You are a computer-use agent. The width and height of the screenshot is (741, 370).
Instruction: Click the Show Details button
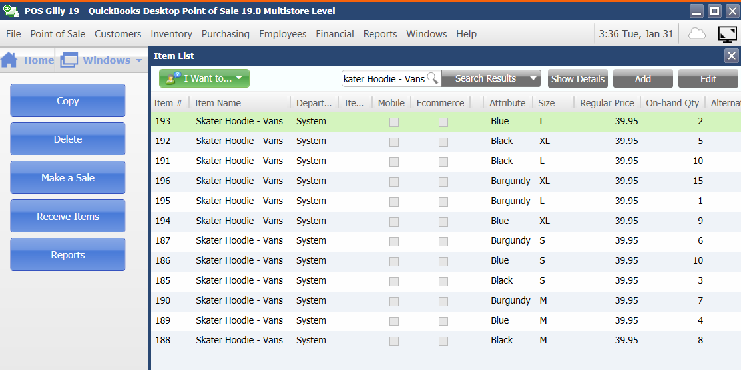pos(577,78)
